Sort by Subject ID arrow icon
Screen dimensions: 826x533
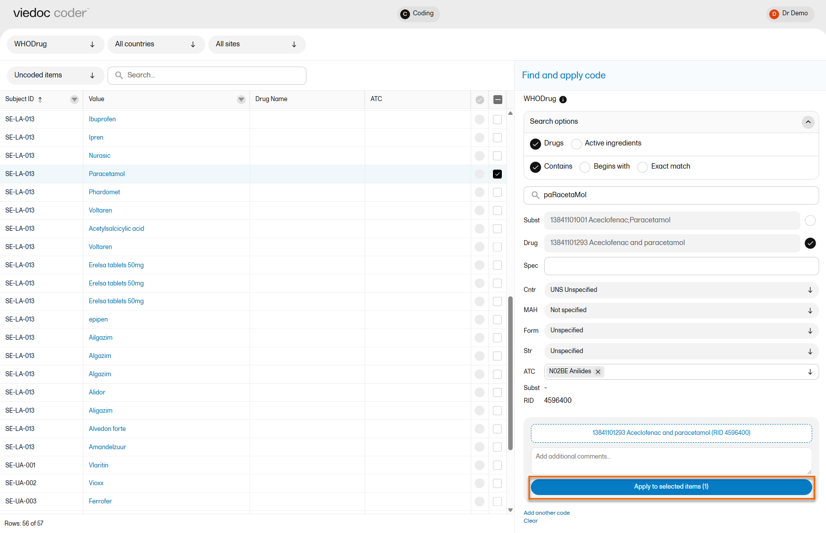[40, 100]
